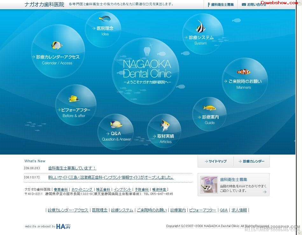The width and height of the screenshot is (302, 235).
Task: Click footer link Q&A
Action: 224,210
